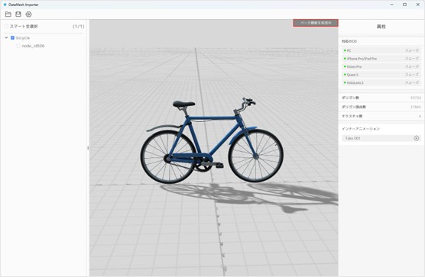Click the iPhone Pro/iPad Pro row
Image resolution: width=425 pixels, height=277 pixels.
[381, 59]
